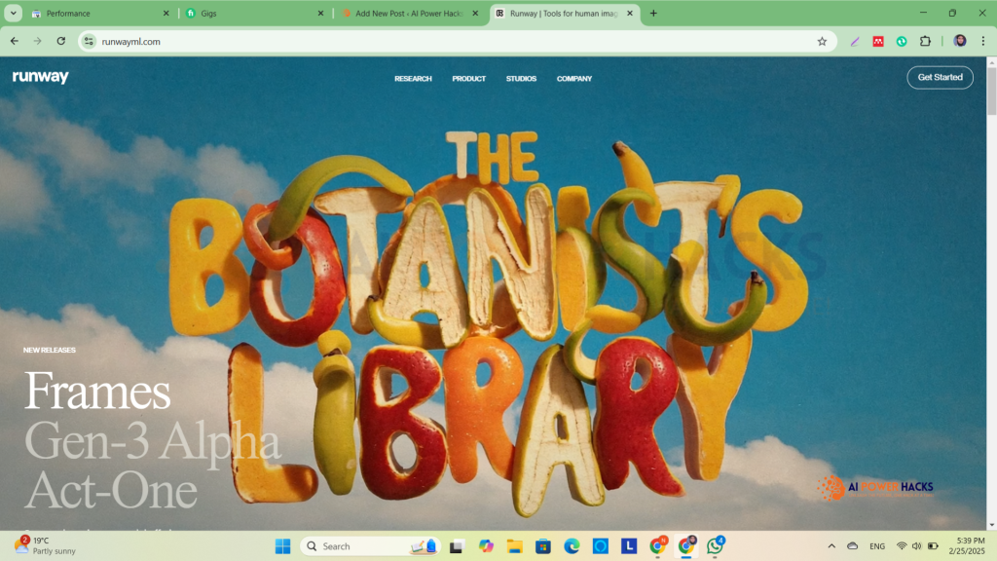Open the Chrome tab search dropdown

point(14,14)
